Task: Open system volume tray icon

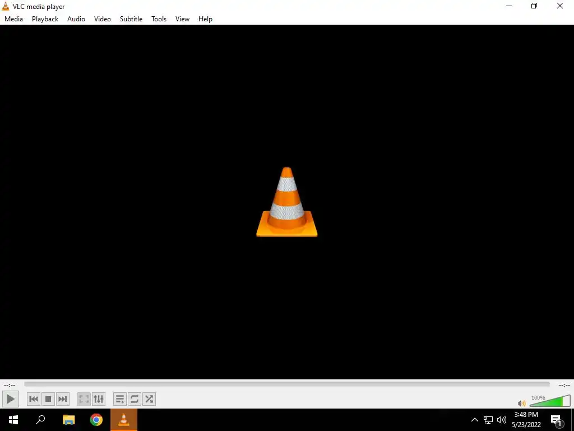Action: point(502,420)
